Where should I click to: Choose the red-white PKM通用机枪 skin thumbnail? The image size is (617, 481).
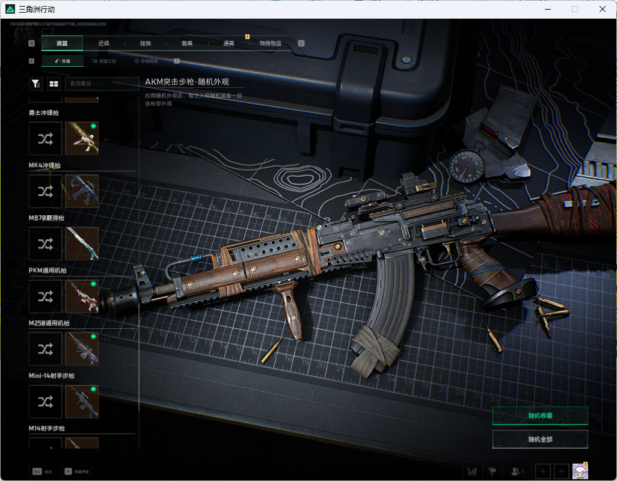(x=82, y=296)
